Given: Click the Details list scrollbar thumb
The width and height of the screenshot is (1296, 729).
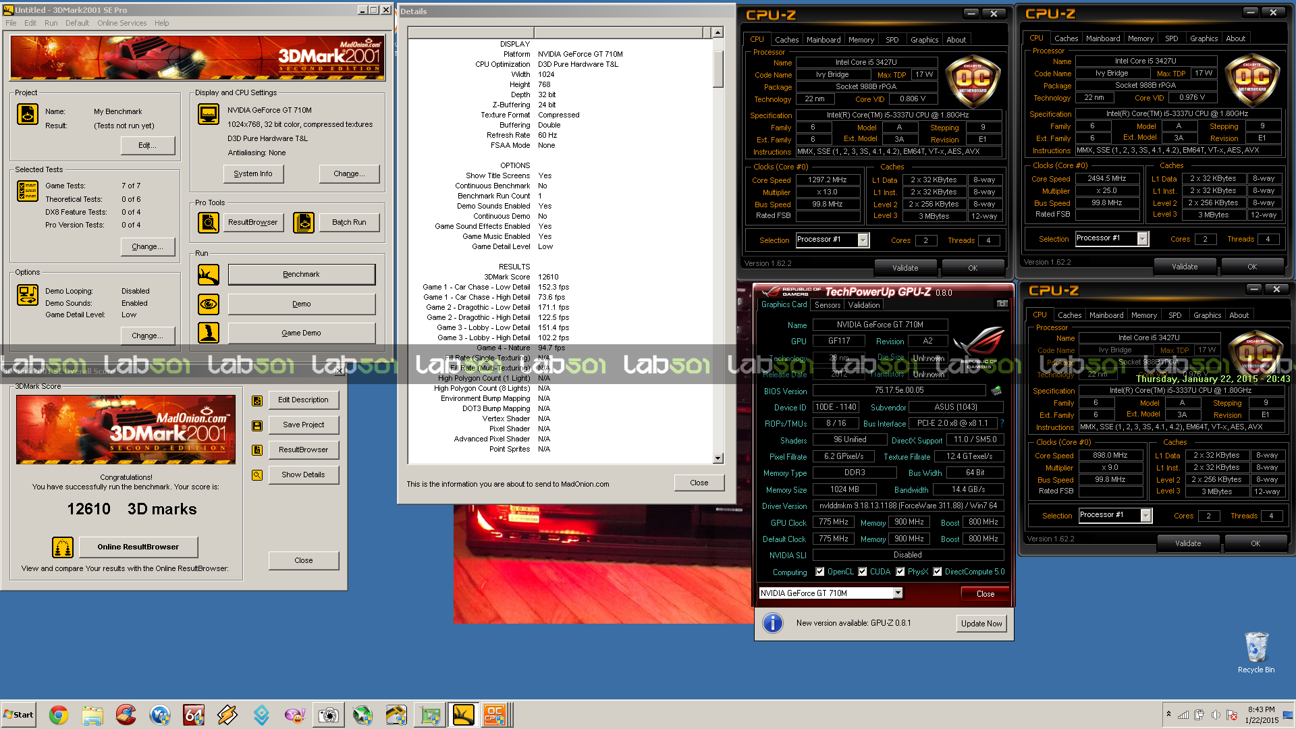Looking at the screenshot, I should point(718,69).
